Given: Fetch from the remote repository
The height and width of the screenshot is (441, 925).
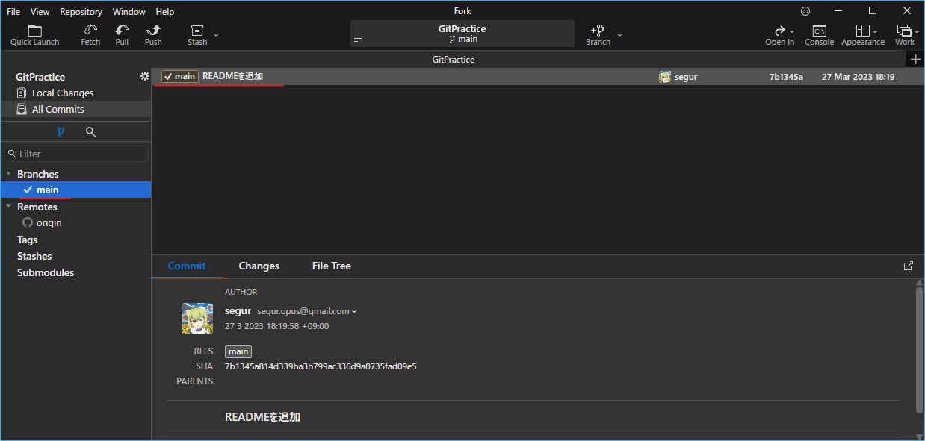Looking at the screenshot, I should tap(90, 35).
